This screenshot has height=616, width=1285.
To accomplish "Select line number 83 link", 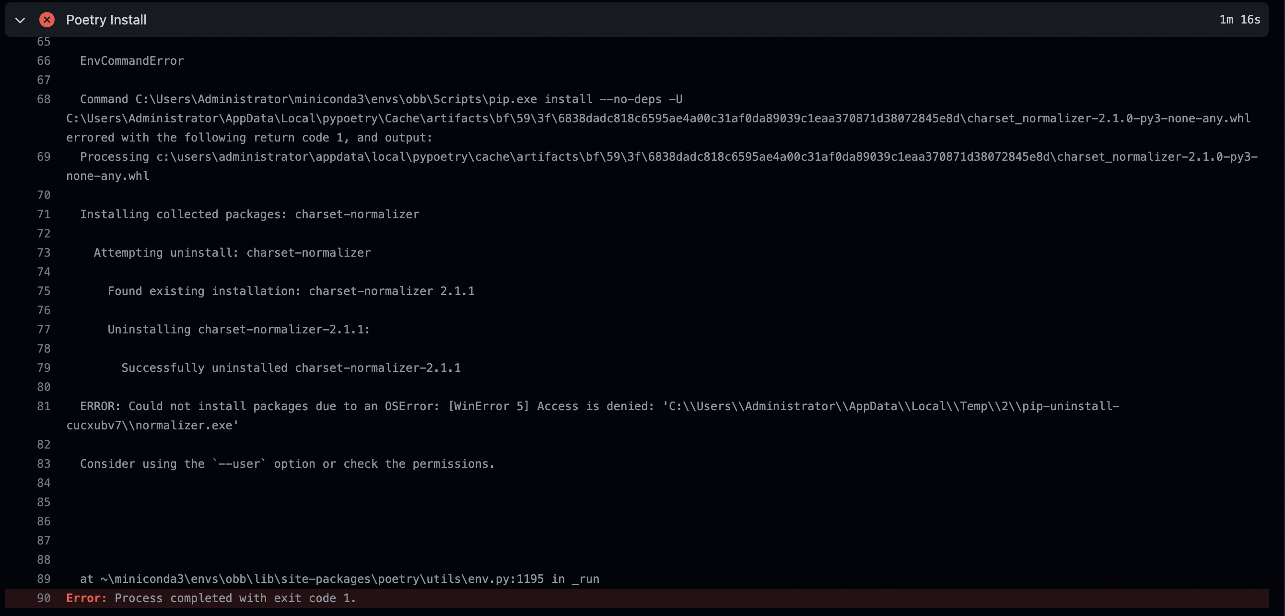I will click(44, 464).
